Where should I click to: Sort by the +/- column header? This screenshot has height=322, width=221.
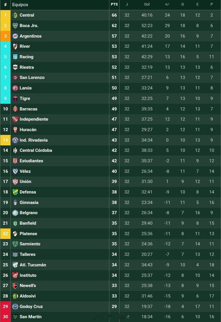pyautogui.click(x=167, y=4)
